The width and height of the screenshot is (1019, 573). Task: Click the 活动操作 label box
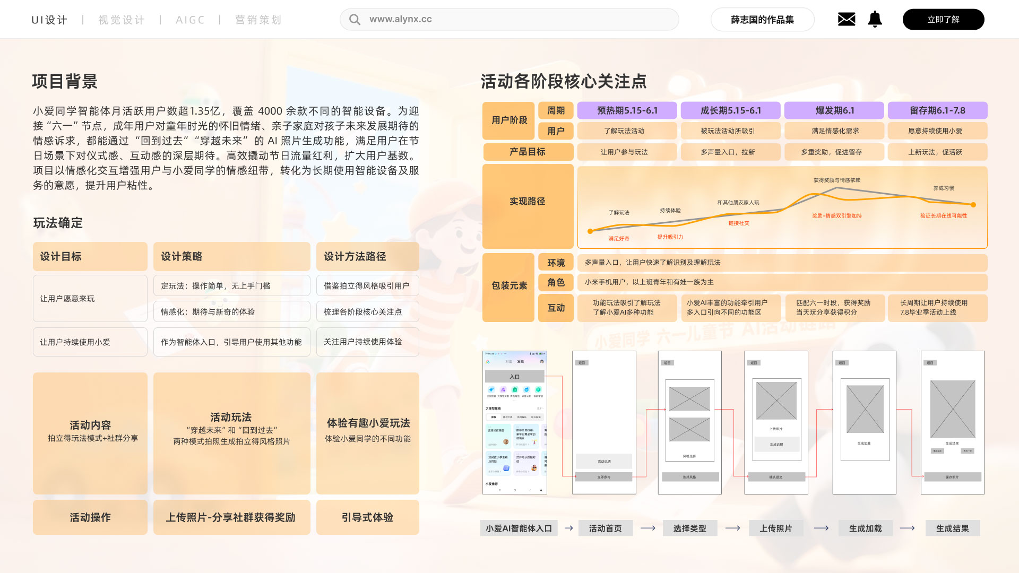pos(90,517)
